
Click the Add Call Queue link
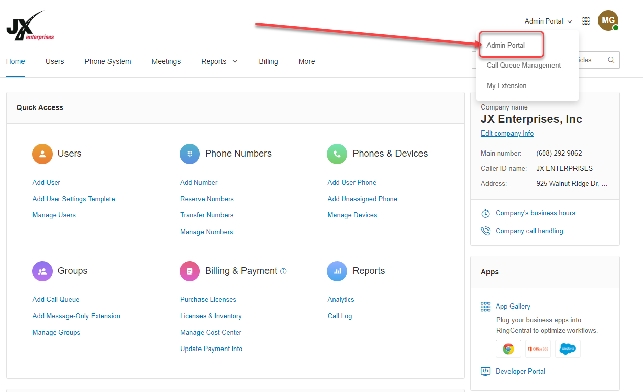[56, 299]
